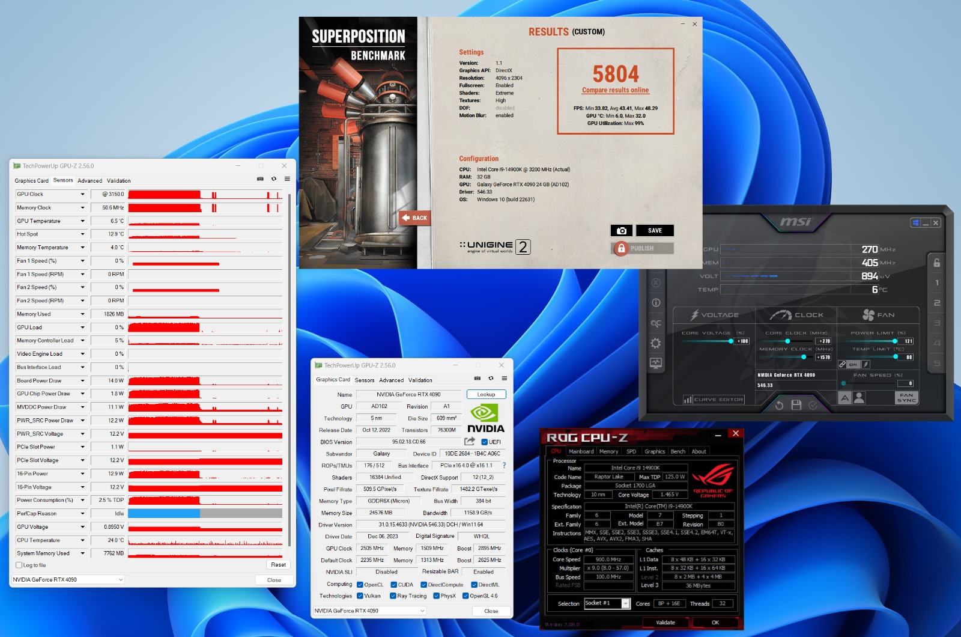Open CPU-Z Socket #1 selection dropdown

pyautogui.click(x=607, y=603)
